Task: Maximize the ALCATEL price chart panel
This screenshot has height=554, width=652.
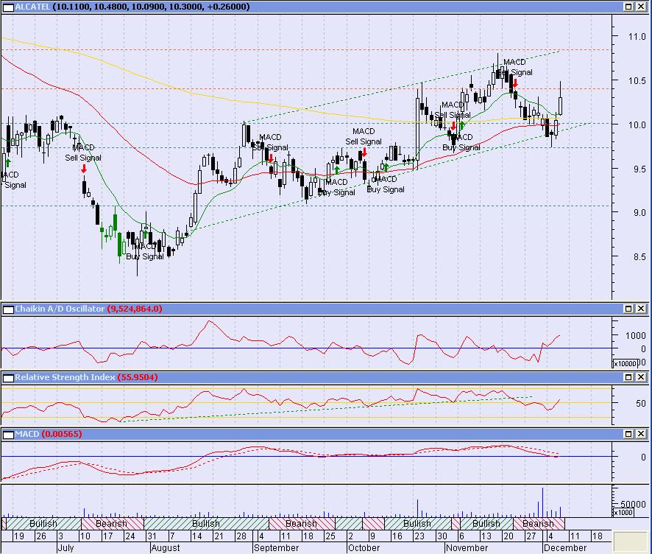Action: click(x=628, y=7)
